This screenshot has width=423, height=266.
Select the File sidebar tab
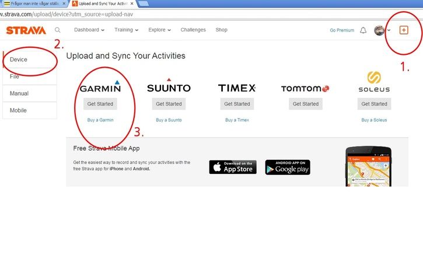click(x=30, y=76)
